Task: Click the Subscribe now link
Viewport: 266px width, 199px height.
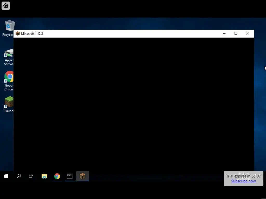Action: tap(243, 181)
